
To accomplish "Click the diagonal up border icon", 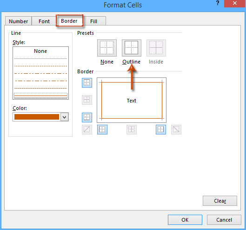I will click(x=87, y=129).
